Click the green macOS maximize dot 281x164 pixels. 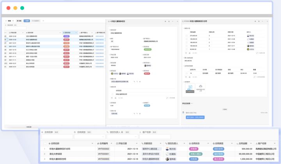point(22,8)
